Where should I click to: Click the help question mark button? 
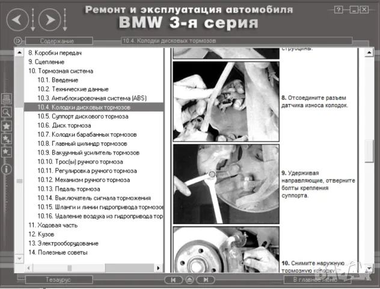pyautogui.click(x=339, y=10)
